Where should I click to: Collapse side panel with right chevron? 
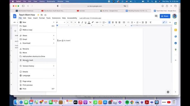(175, 92)
